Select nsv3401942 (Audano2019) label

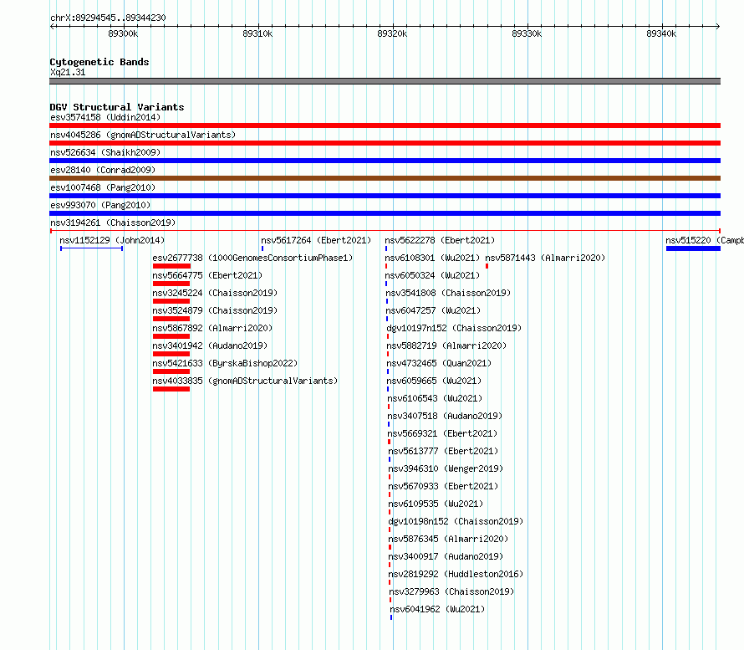click(210, 345)
